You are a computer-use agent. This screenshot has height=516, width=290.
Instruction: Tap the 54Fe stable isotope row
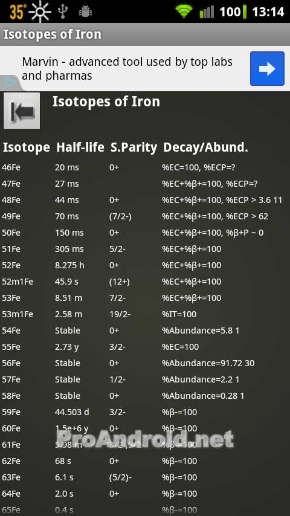(x=145, y=331)
